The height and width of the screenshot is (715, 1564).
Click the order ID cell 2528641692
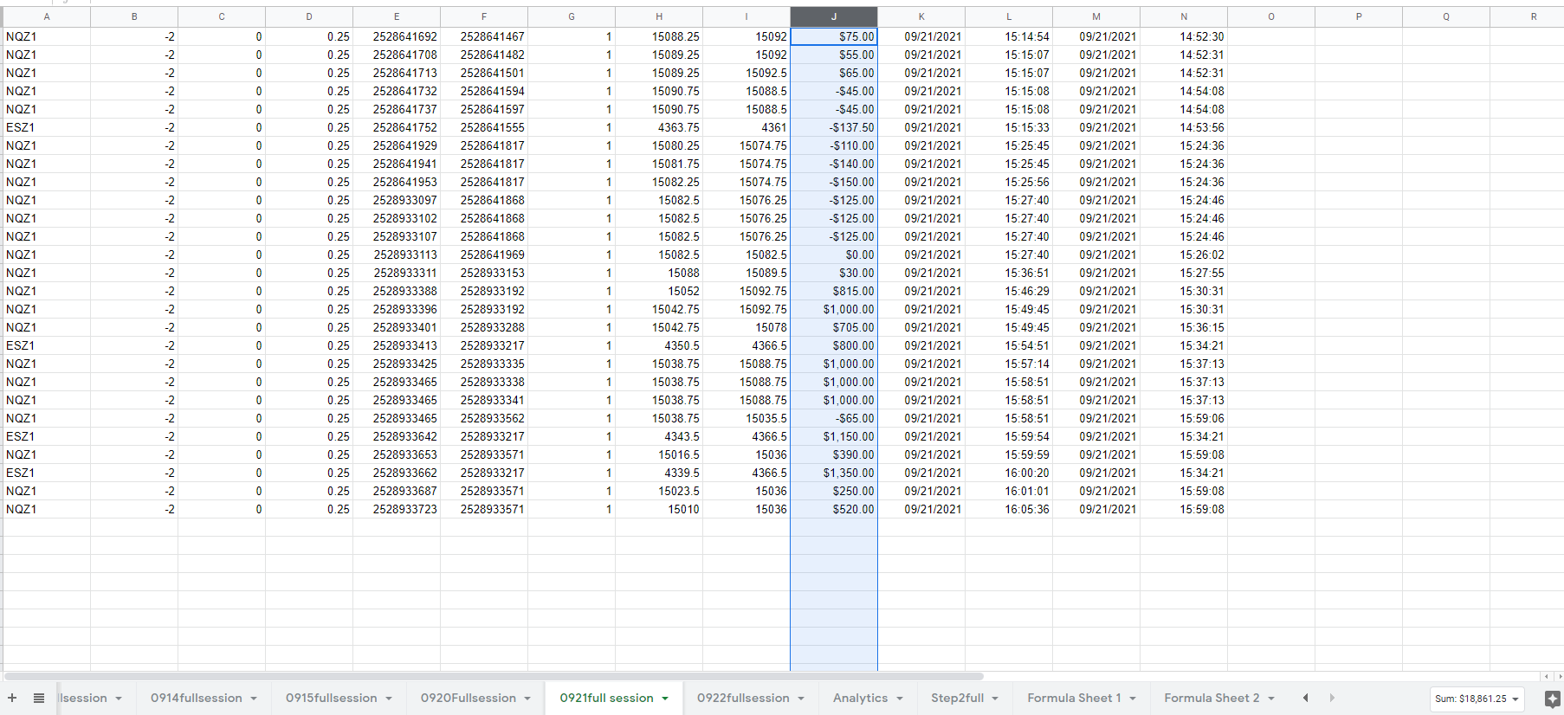pos(397,36)
